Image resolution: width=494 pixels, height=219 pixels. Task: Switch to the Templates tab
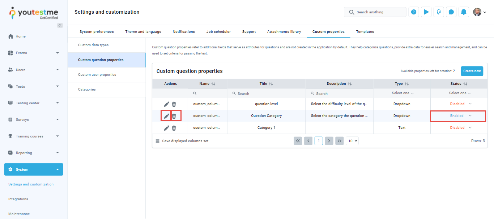[x=365, y=32]
